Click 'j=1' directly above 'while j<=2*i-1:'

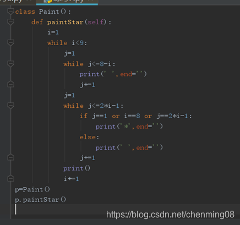point(69,95)
